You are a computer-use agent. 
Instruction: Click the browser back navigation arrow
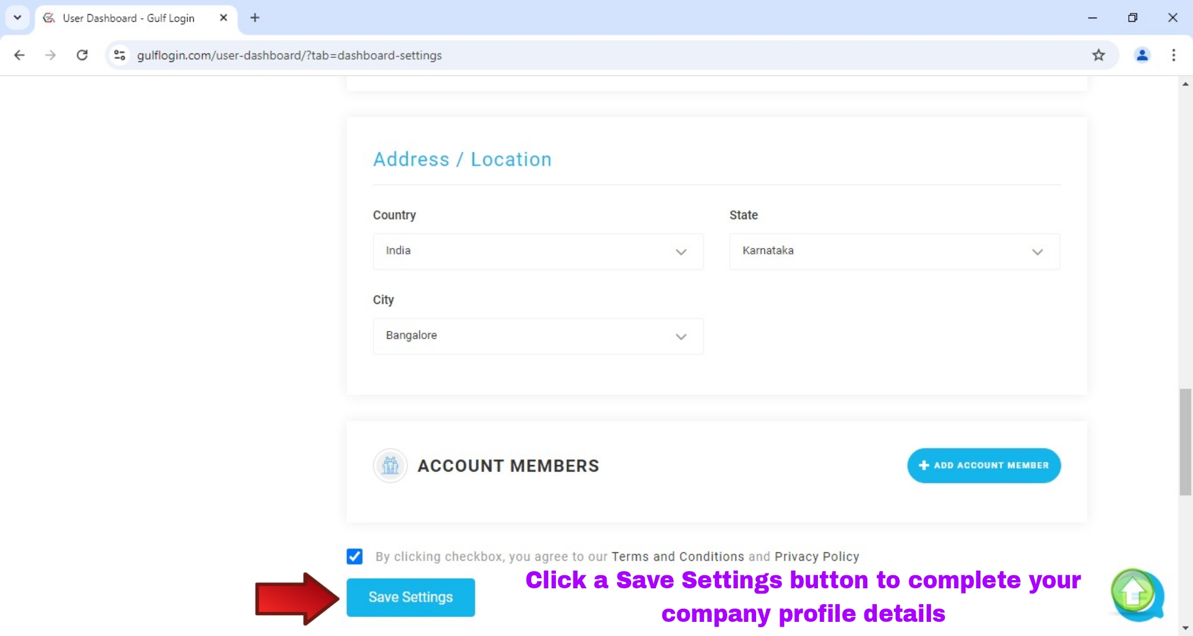19,55
